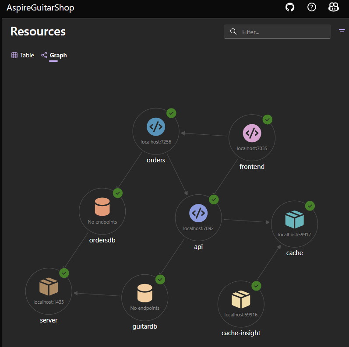Open the resource filter options icon
Viewport: 349px width, 347px height.
(342, 32)
